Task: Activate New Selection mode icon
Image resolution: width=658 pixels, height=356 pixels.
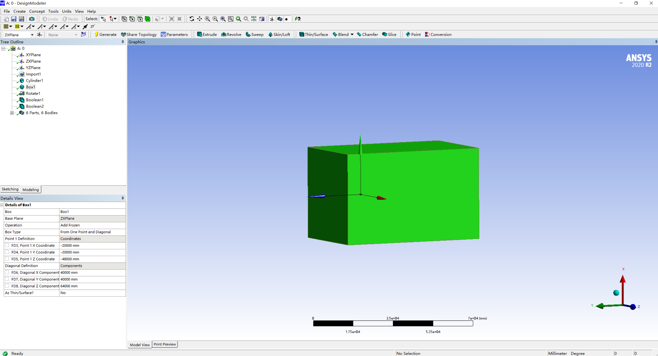Action: [x=103, y=19]
